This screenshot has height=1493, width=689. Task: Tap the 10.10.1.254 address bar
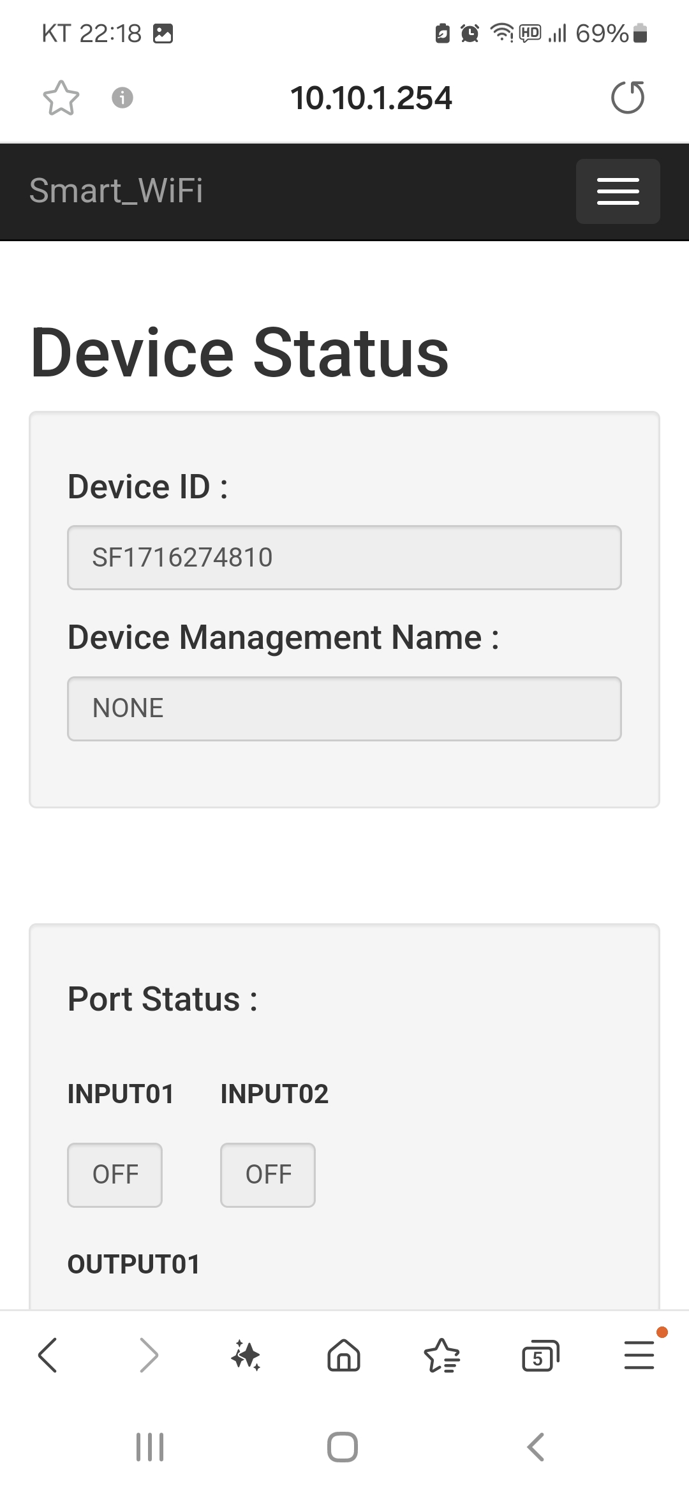coord(371,98)
